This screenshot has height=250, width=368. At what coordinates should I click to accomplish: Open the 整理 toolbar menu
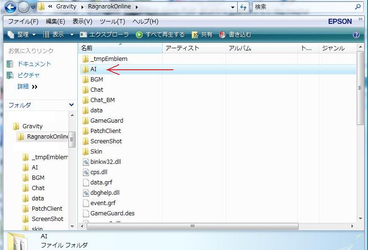(22, 35)
